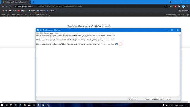This screenshot has width=190, height=107.
Task: Open the reading list in bookmarks bar
Action: 184,11
